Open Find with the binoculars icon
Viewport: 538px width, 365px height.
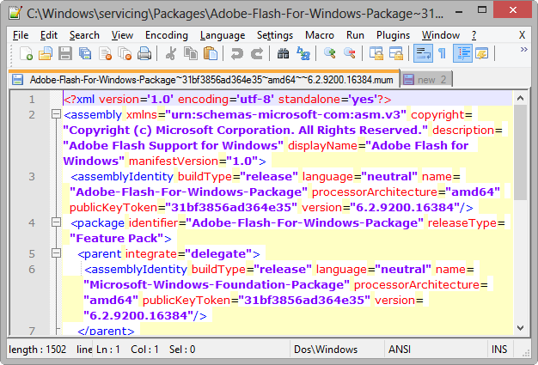(283, 54)
